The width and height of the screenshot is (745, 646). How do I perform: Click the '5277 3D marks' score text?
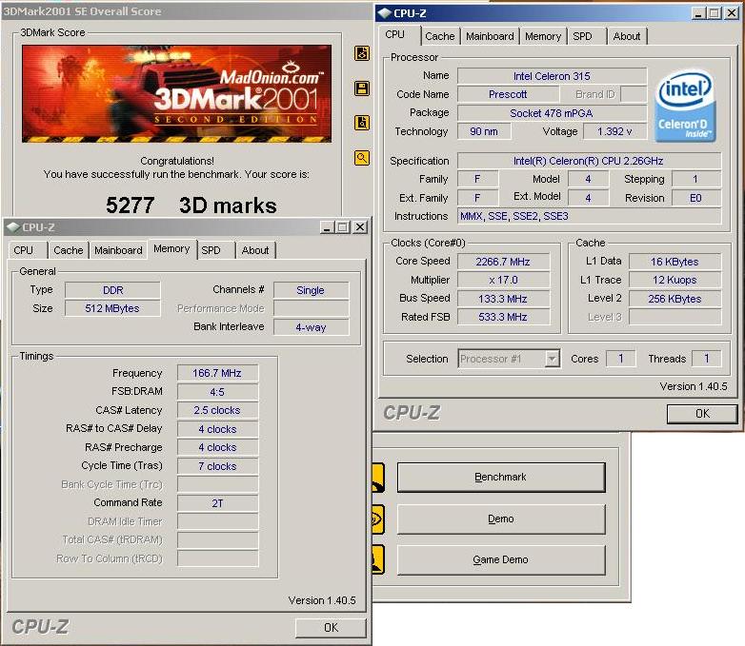click(191, 206)
